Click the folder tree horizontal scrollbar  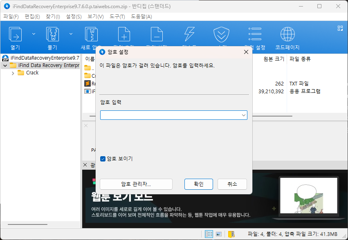27,224
